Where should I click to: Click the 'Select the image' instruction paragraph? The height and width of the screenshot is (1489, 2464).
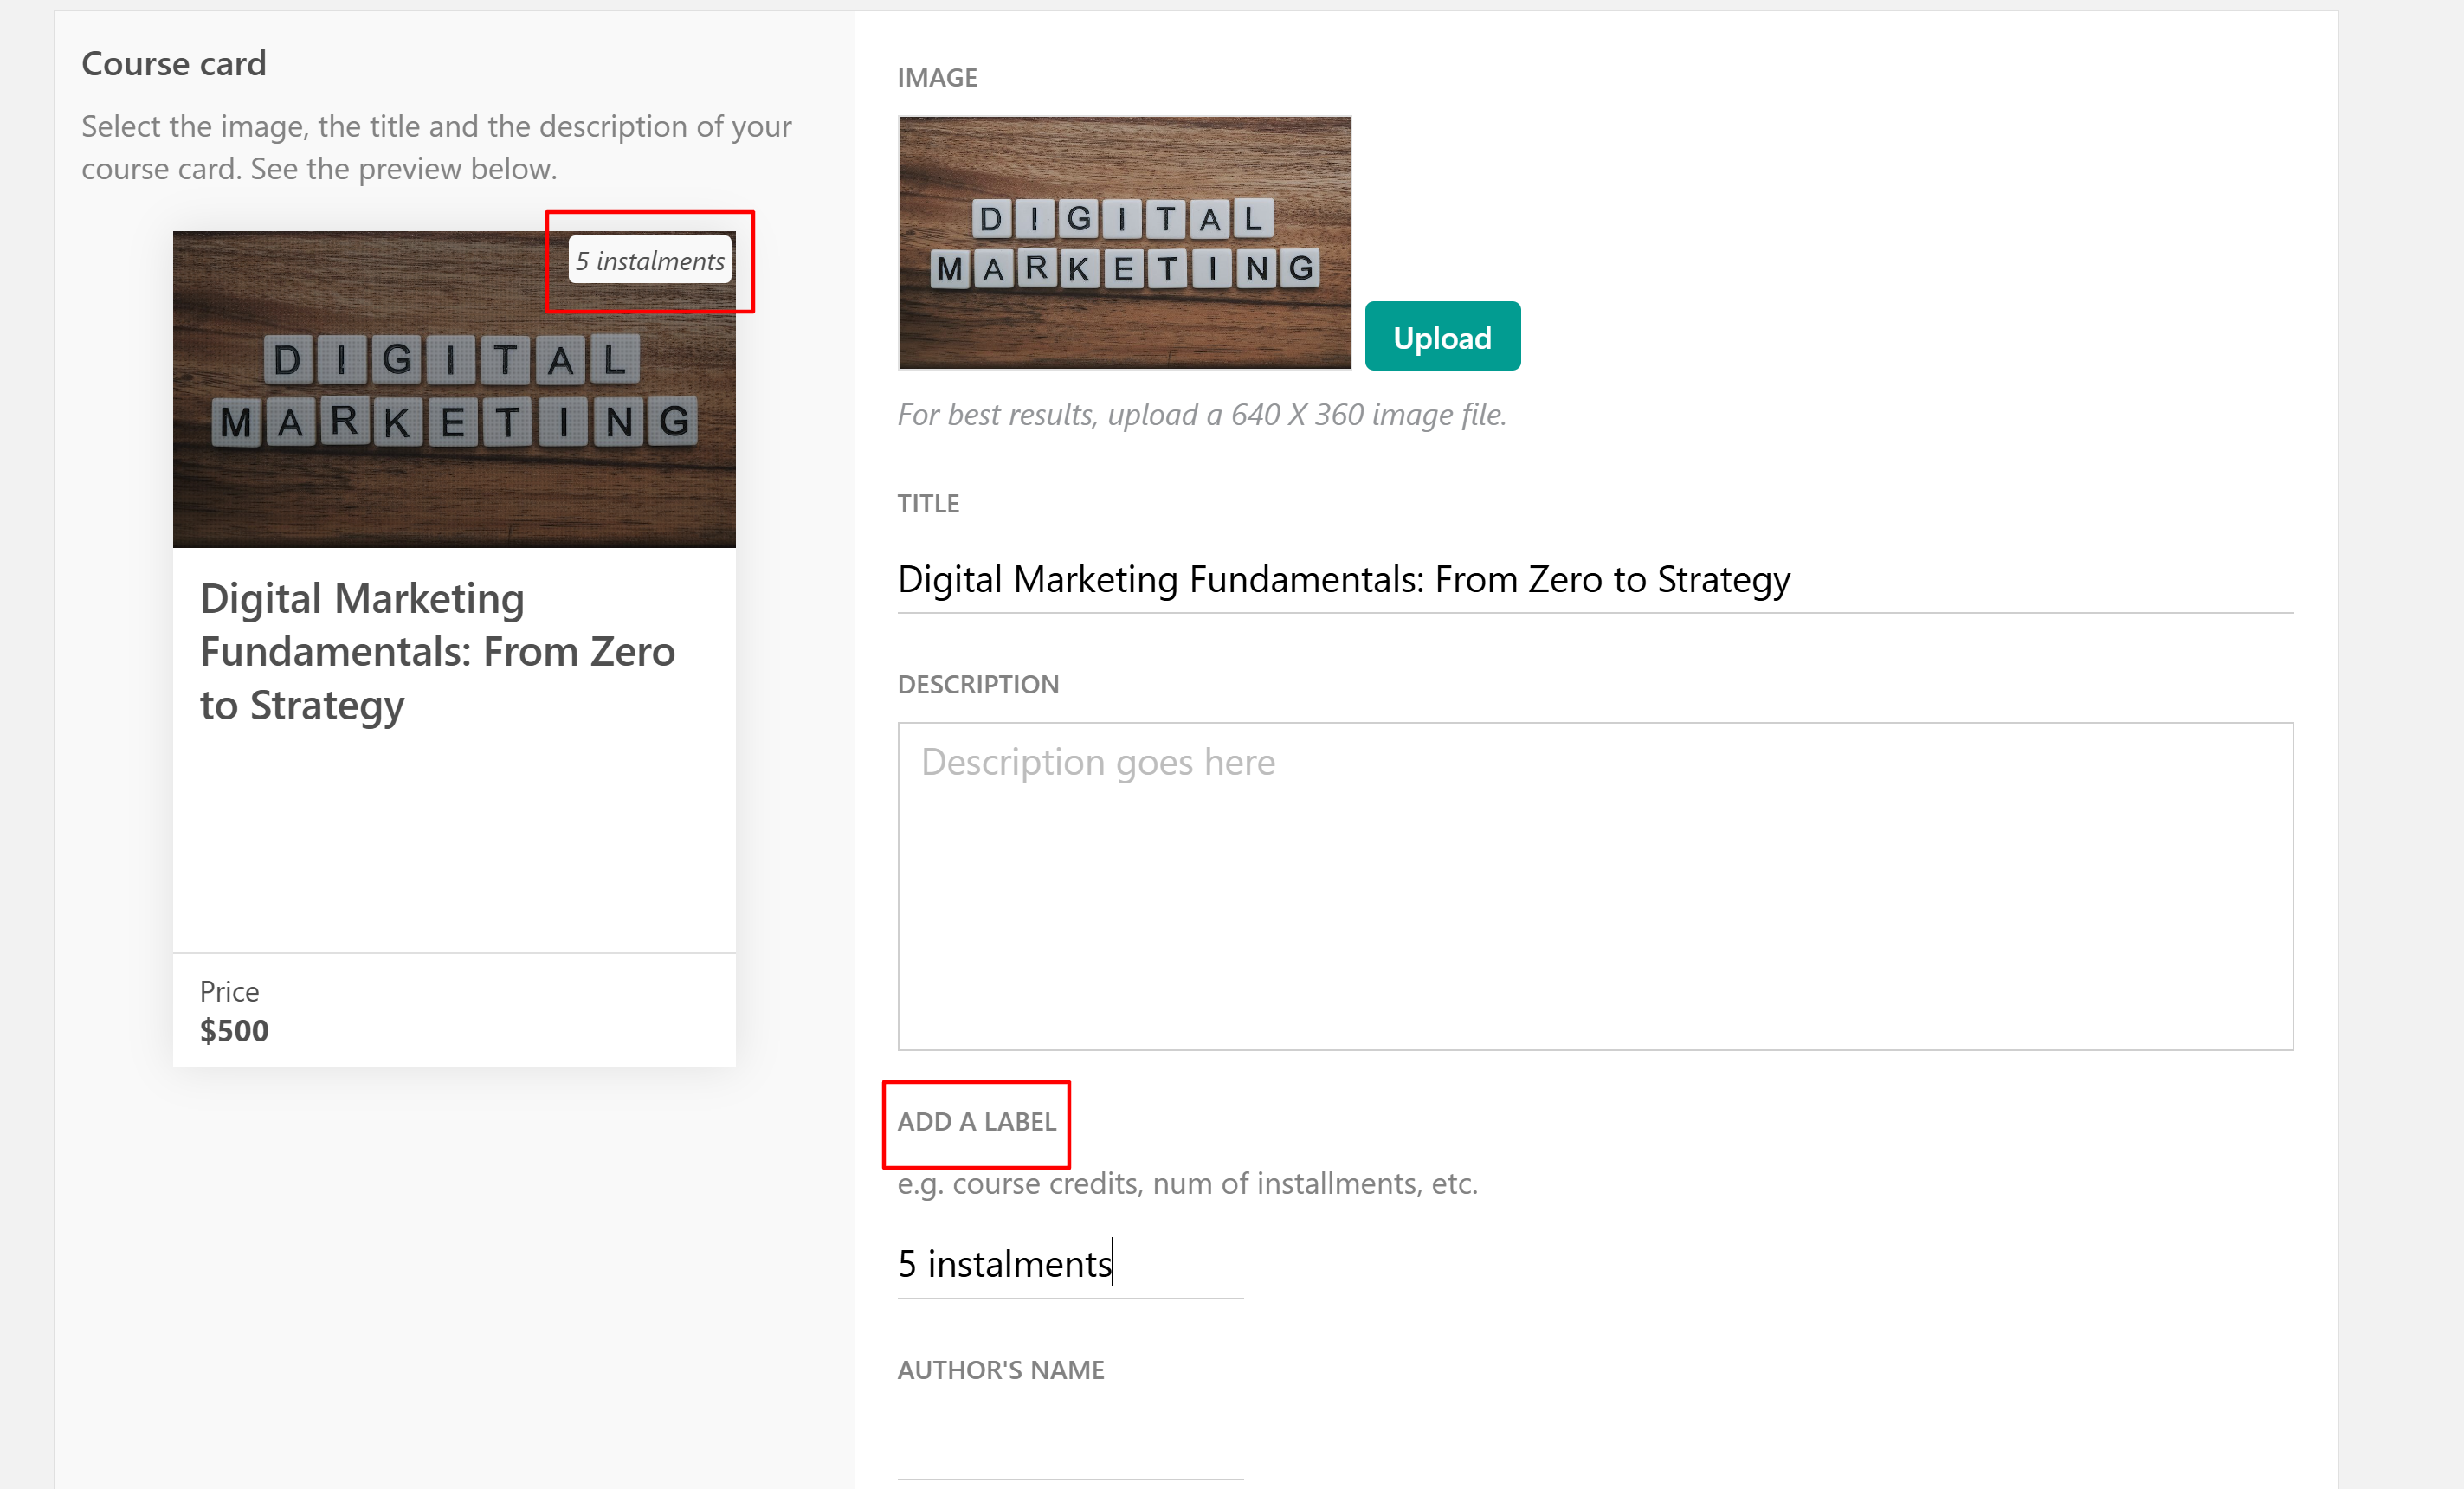(436, 148)
